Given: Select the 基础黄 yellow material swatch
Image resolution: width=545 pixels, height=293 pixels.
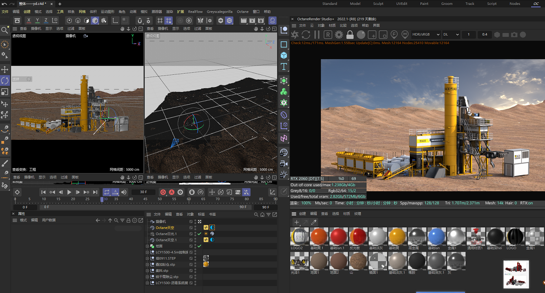Looking at the screenshot, I should 398,237.
